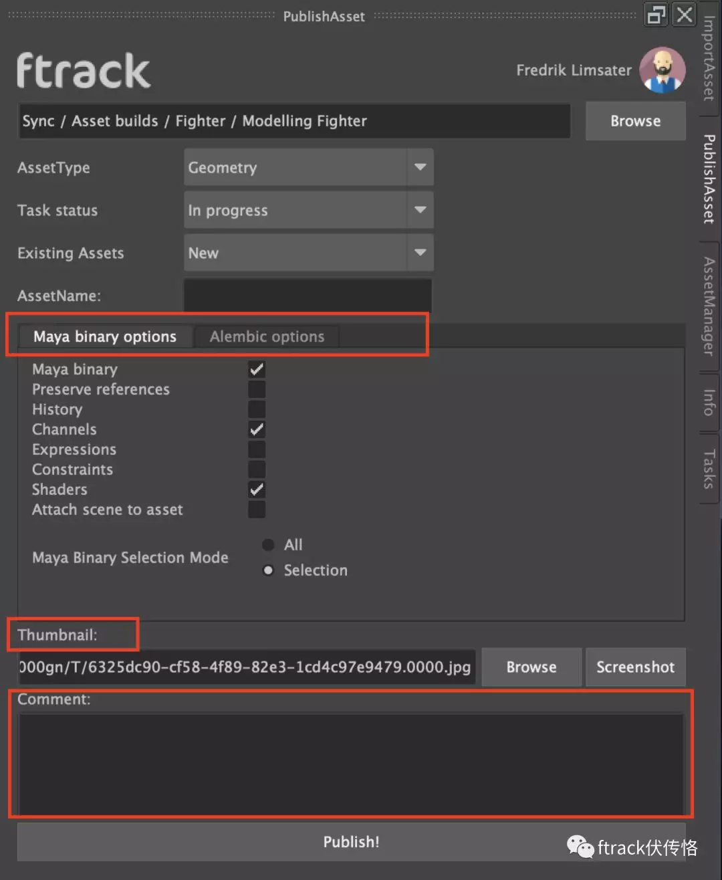Click Fredrik Limsater's avatar picture
The width and height of the screenshot is (722, 880).
(x=662, y=70)
